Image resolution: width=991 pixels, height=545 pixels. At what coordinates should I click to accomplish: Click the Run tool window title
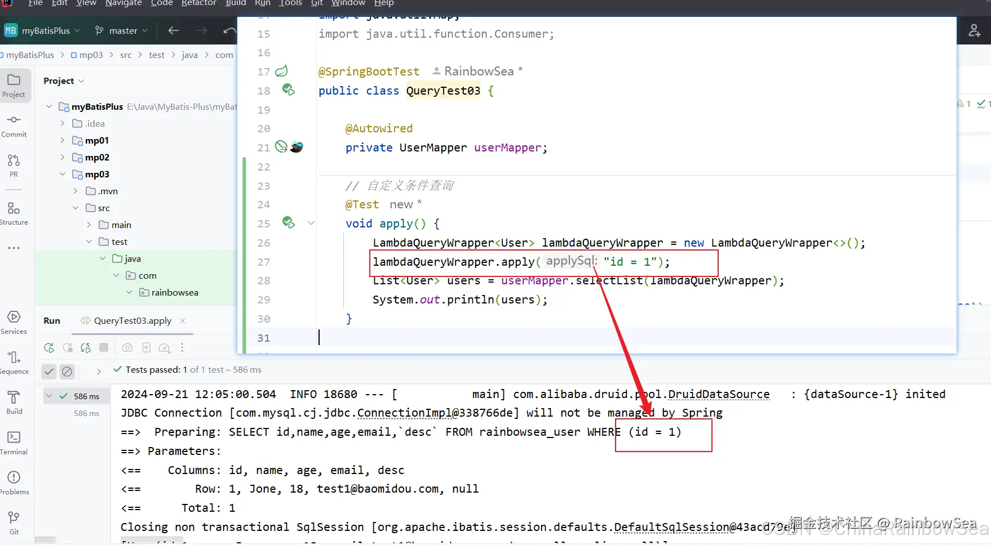52,320
